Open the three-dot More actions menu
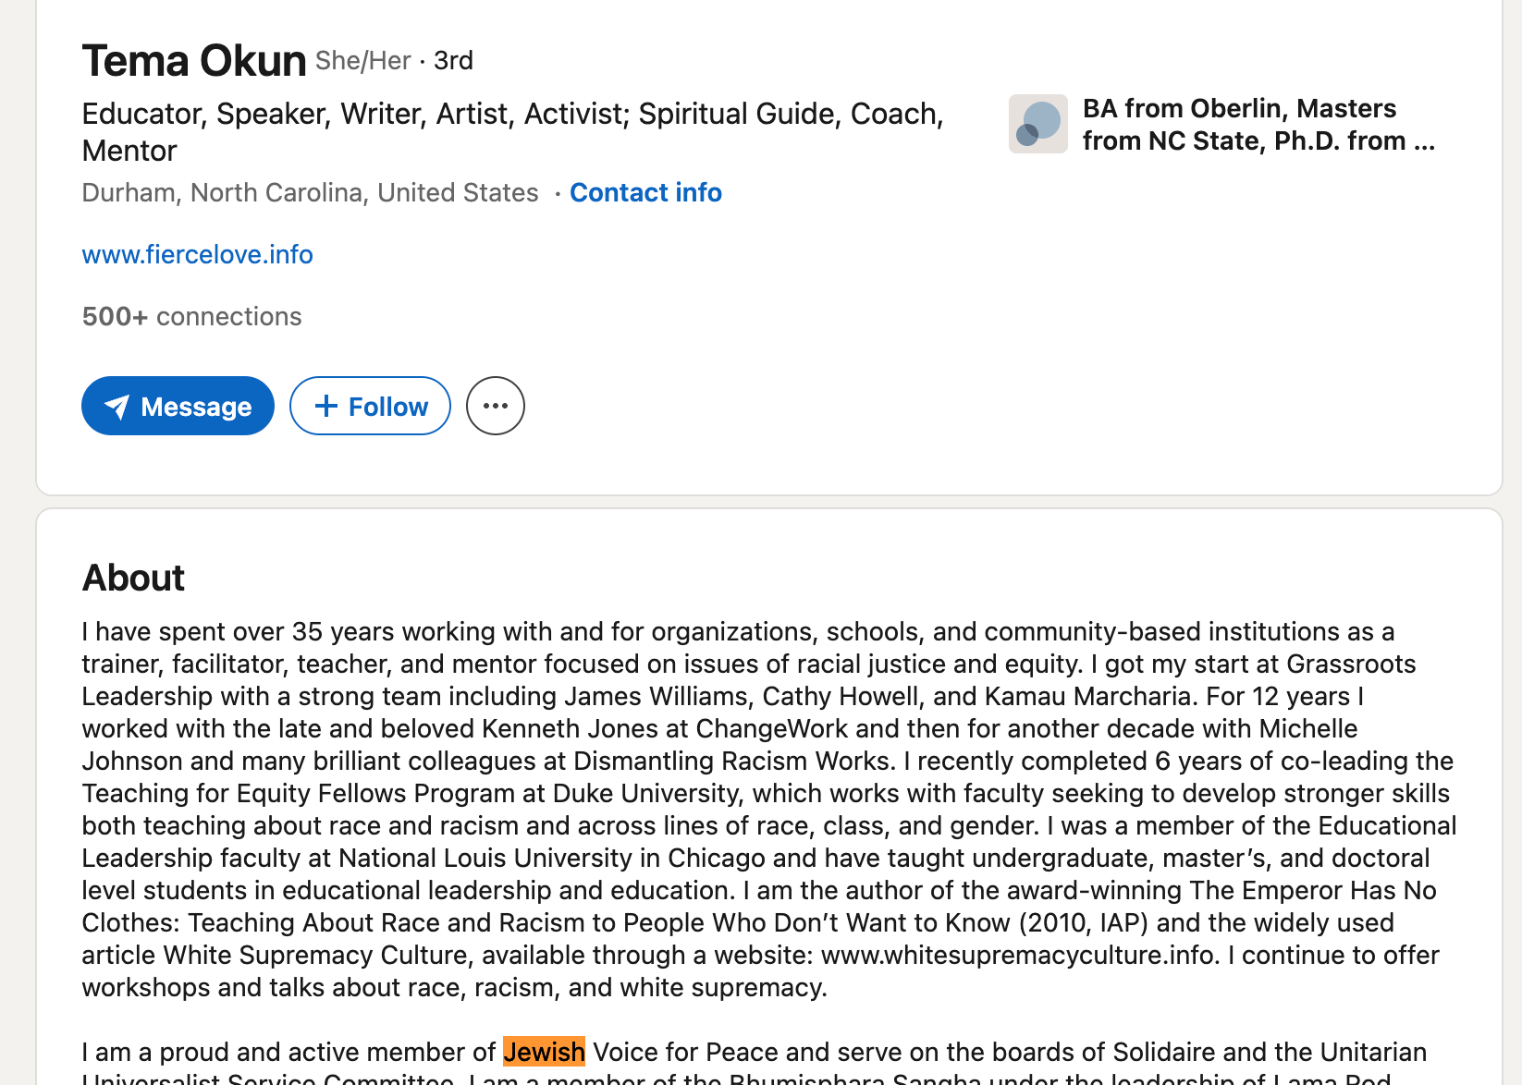1522x1085 pixels. coord(496,406)
